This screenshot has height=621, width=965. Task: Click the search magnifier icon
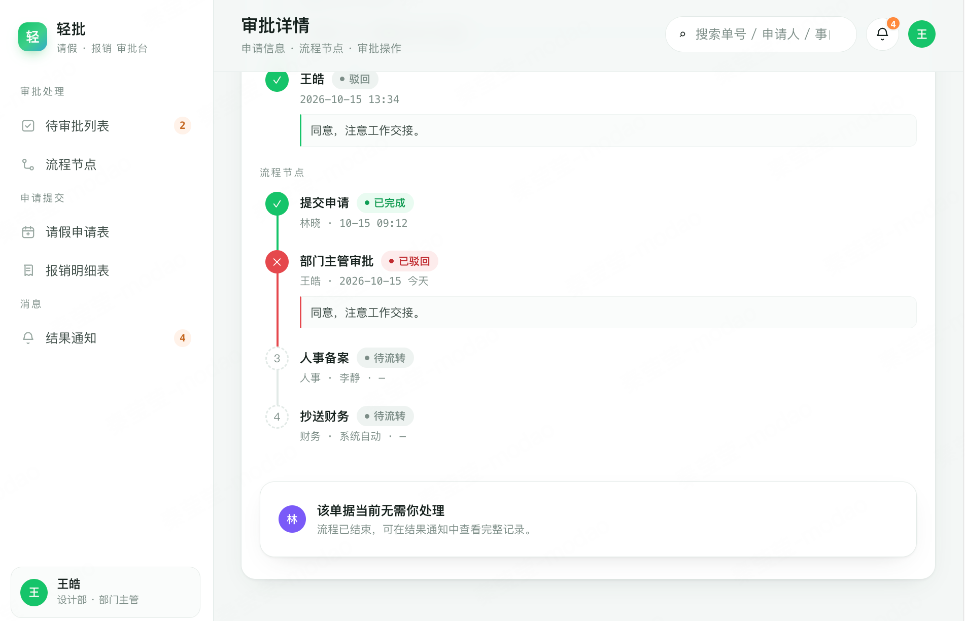[x=682, y=34]
